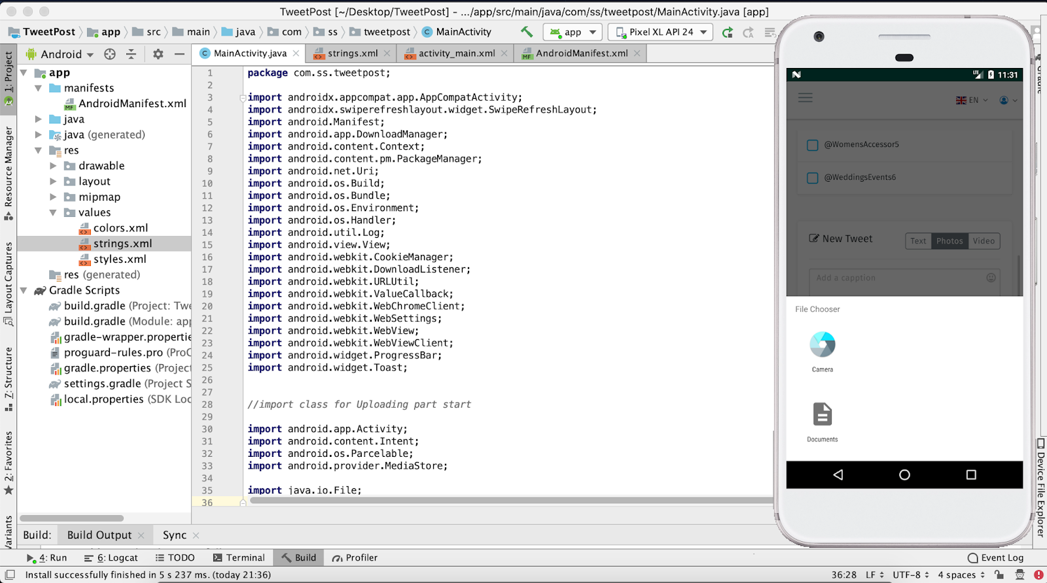
Task: Open the 6: Logcat tool window
Action: [111, 558]
